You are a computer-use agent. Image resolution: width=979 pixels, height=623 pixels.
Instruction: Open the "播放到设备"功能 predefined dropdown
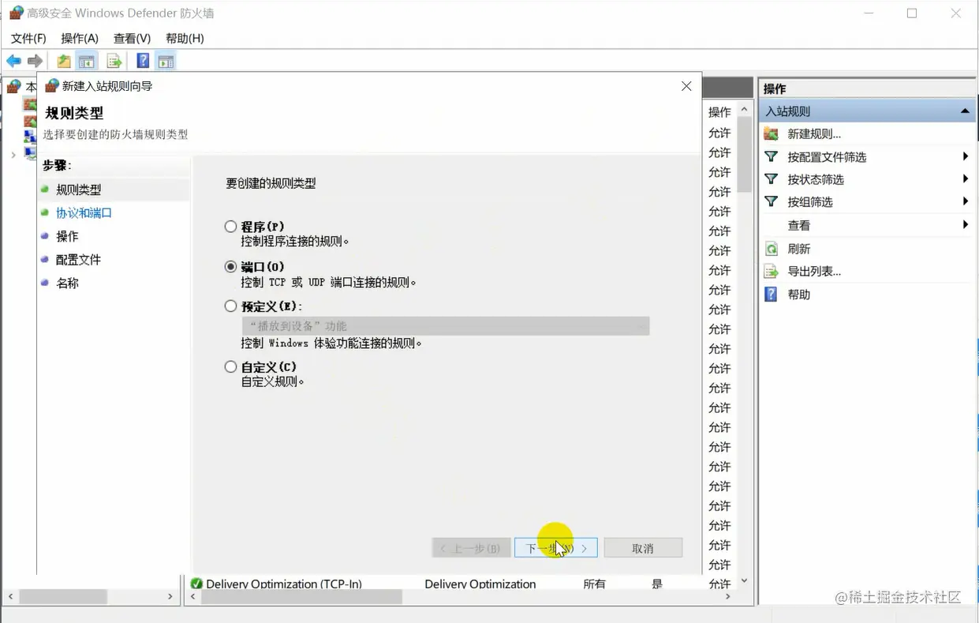[446, 326]
